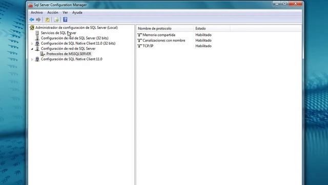The image size is (328, 185).
Task: Select Configuración de SQL Native Client 11.0 (32 bits) label
Action: tap(78, 43)
